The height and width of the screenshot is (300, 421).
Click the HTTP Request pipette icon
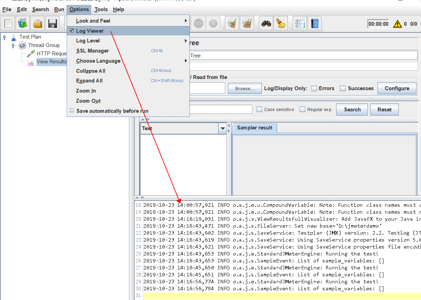click(31, 54)
